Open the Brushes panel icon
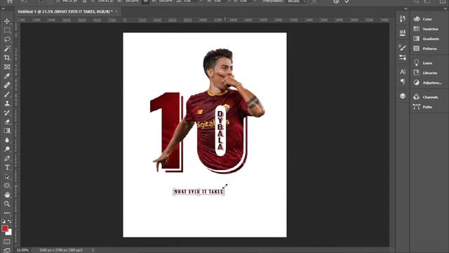The image size is (449, 253). [x=403, y=48]
